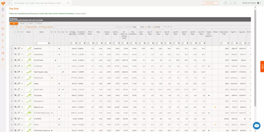This screenshot has width=264, height=132.
Task: Open Strategy Age filter operator dropdown
Action: (71, 43)
